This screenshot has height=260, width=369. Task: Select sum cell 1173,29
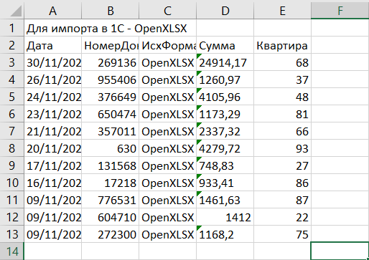click(x=225, y=114)
